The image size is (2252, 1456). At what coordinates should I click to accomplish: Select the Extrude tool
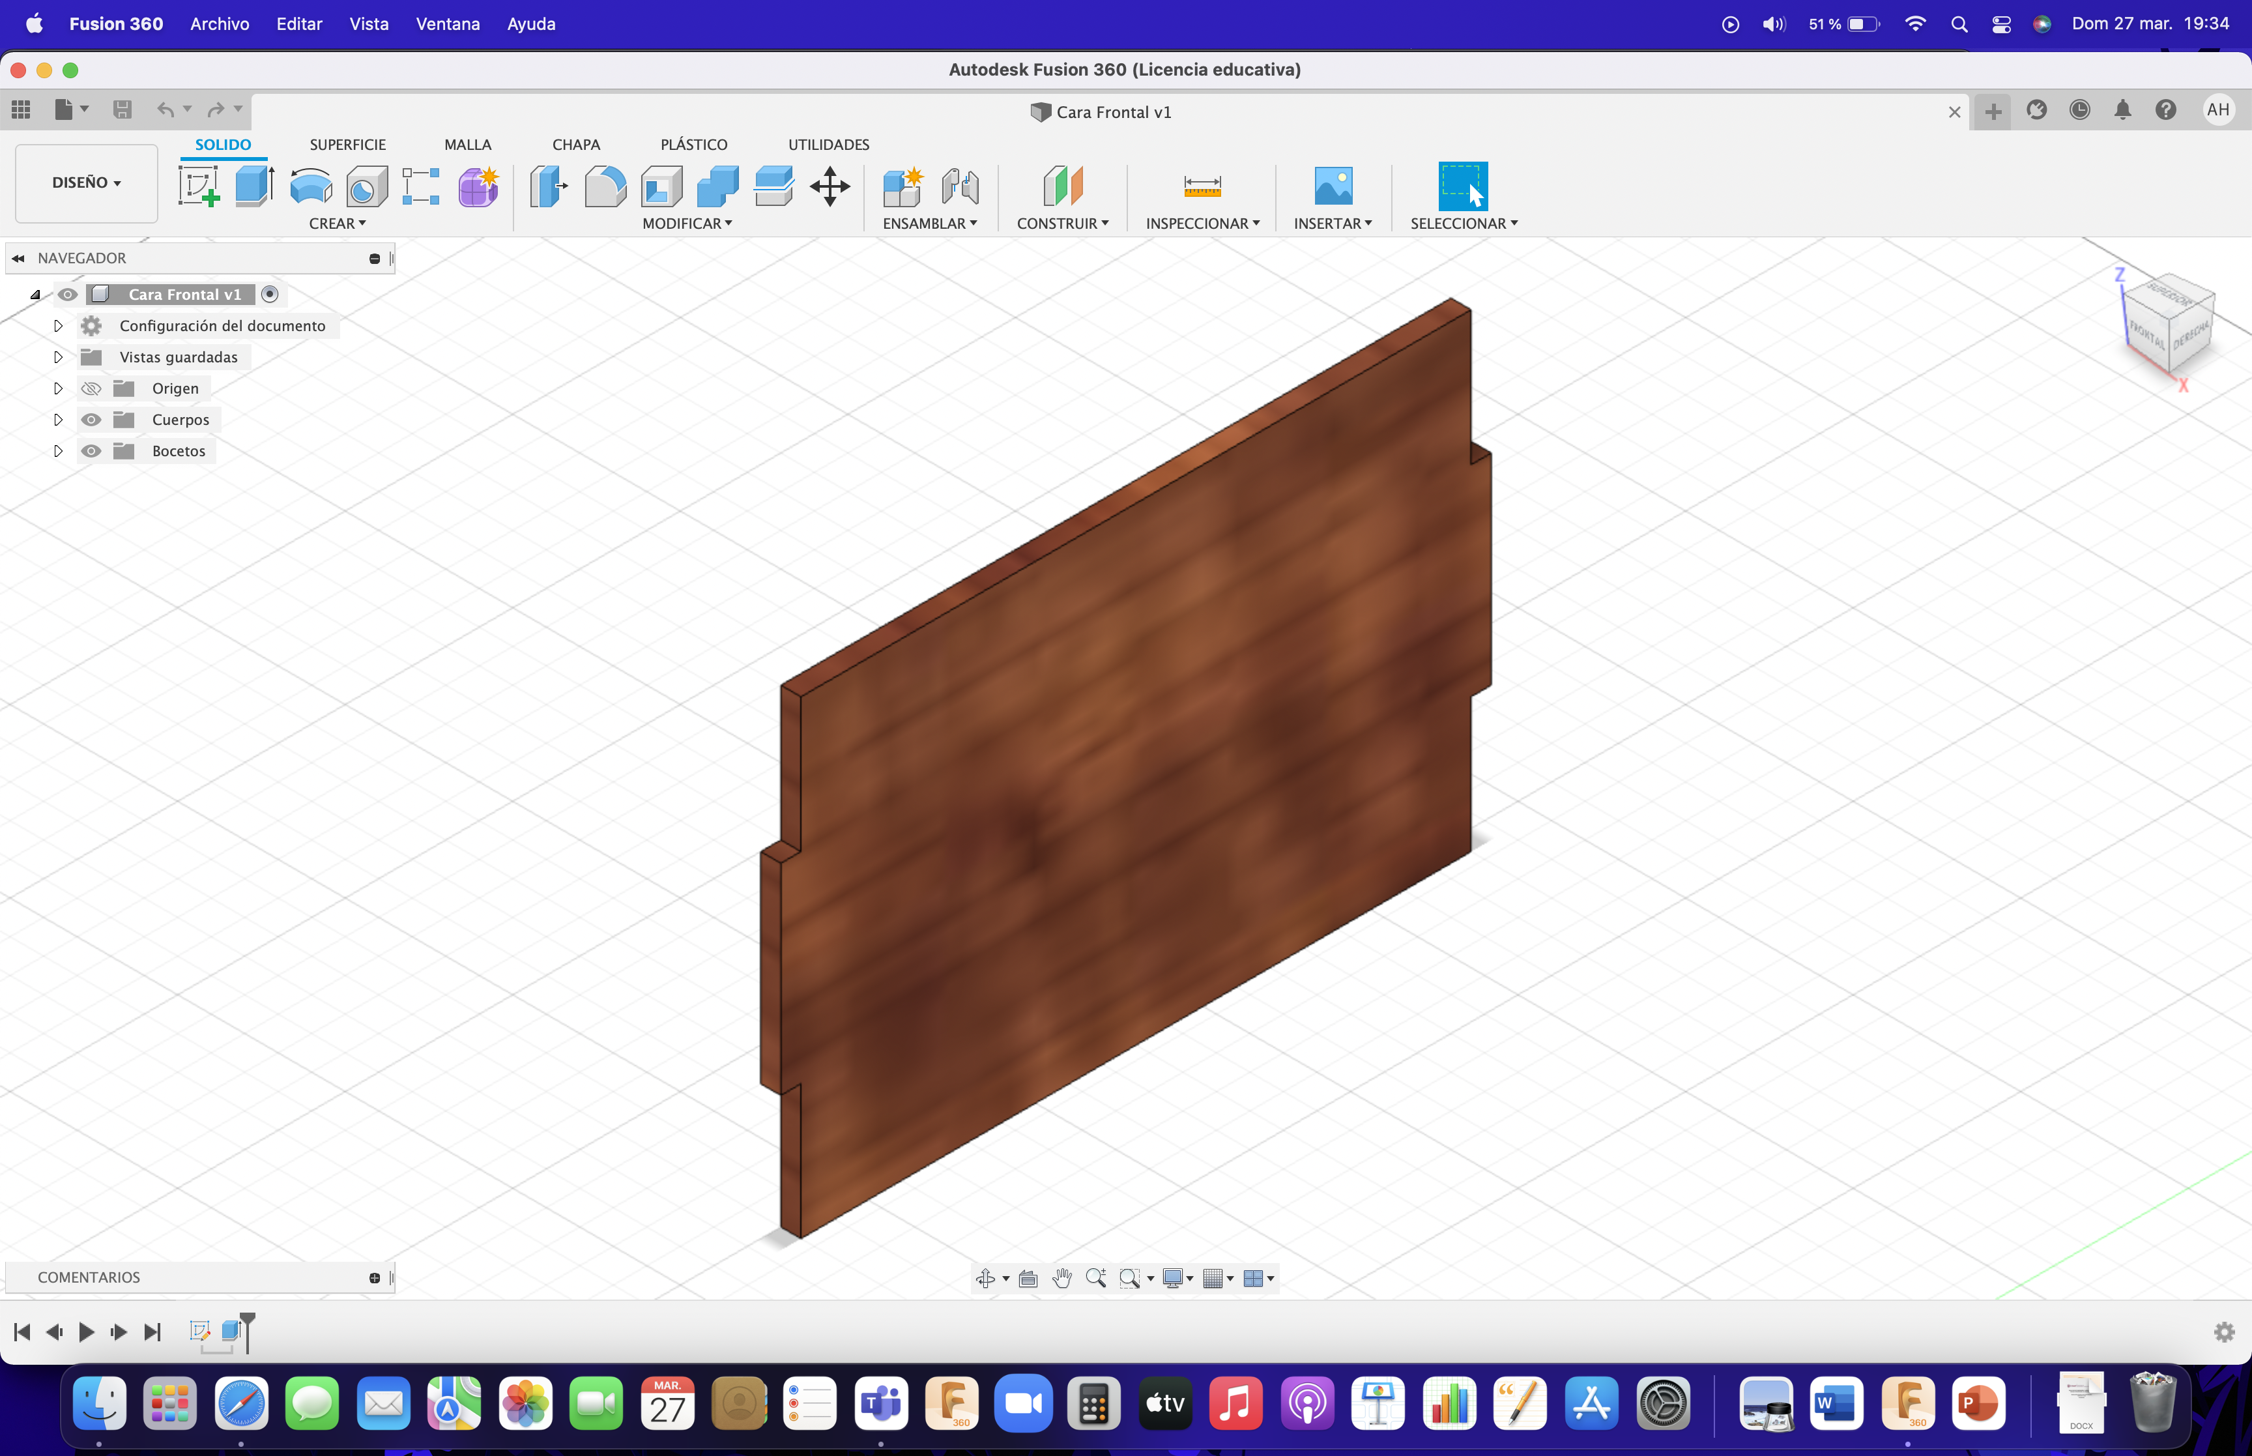click(x=254, y=185)
